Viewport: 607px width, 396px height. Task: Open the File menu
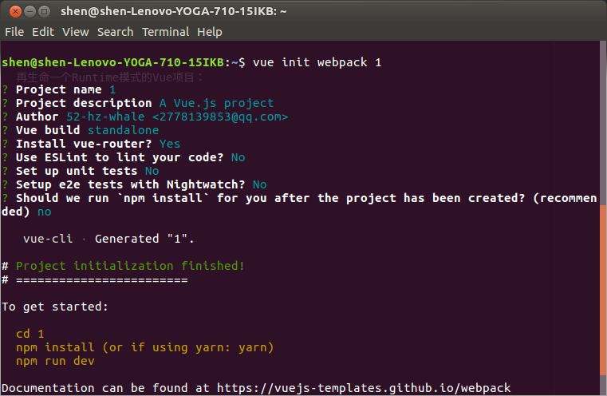click(14, 32)
